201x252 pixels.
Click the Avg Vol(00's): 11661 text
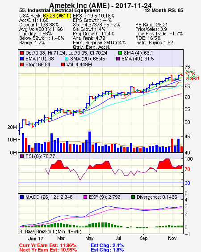[42, 29]
